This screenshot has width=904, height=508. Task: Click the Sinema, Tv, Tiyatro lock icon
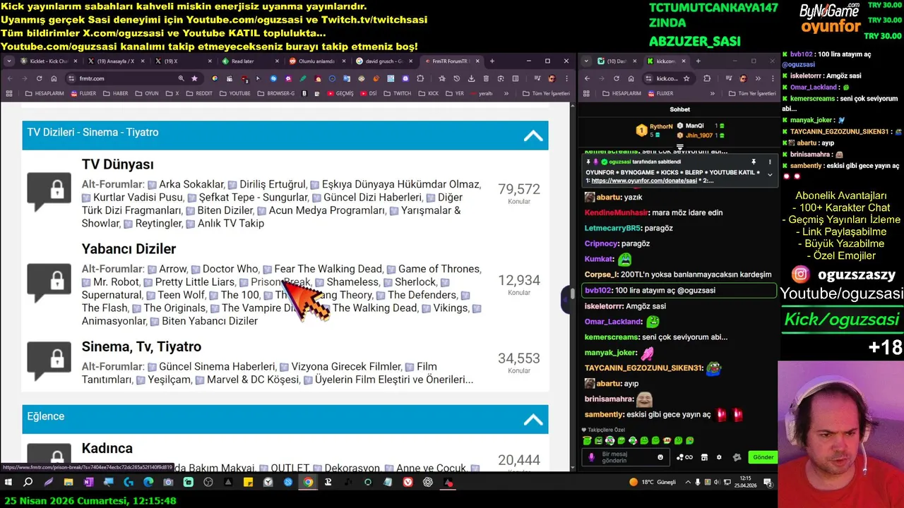pyautogui.click(x=49, y=360)
